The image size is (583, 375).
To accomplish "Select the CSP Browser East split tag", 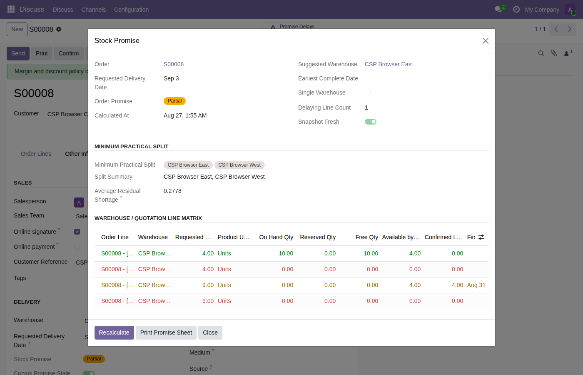I will pyautogui.click(x=188, y=165).
